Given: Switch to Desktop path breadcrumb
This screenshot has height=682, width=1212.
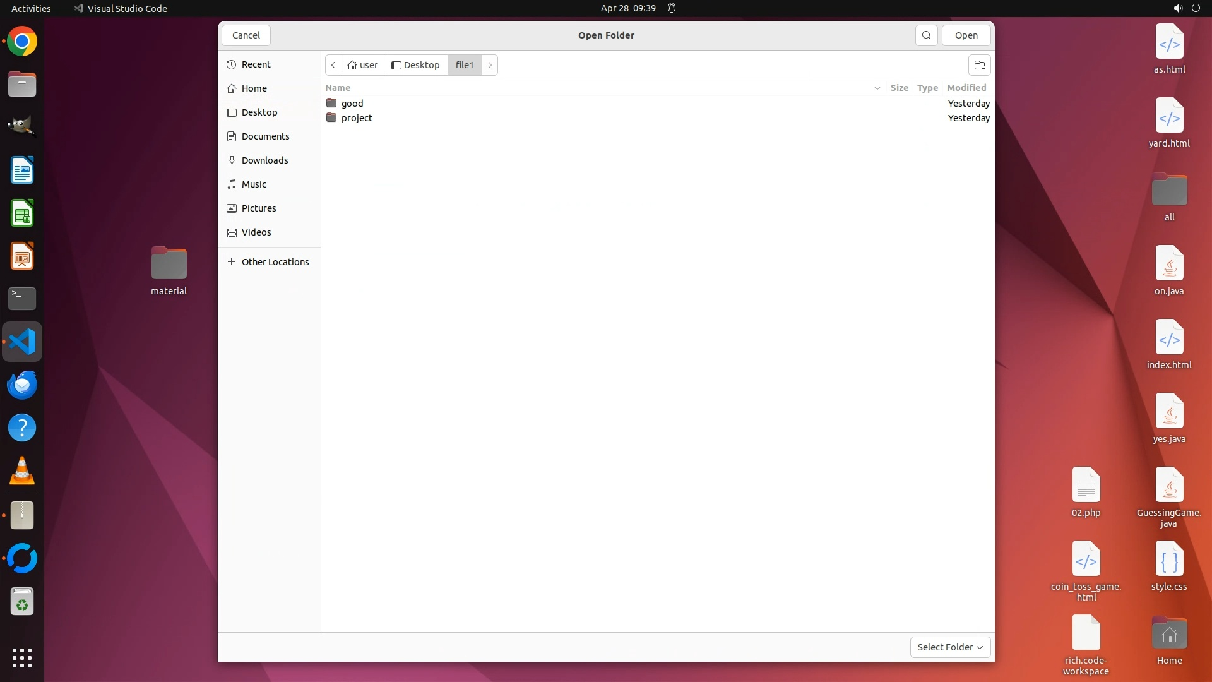Looking at the screenshot, I should coord(416,65).
